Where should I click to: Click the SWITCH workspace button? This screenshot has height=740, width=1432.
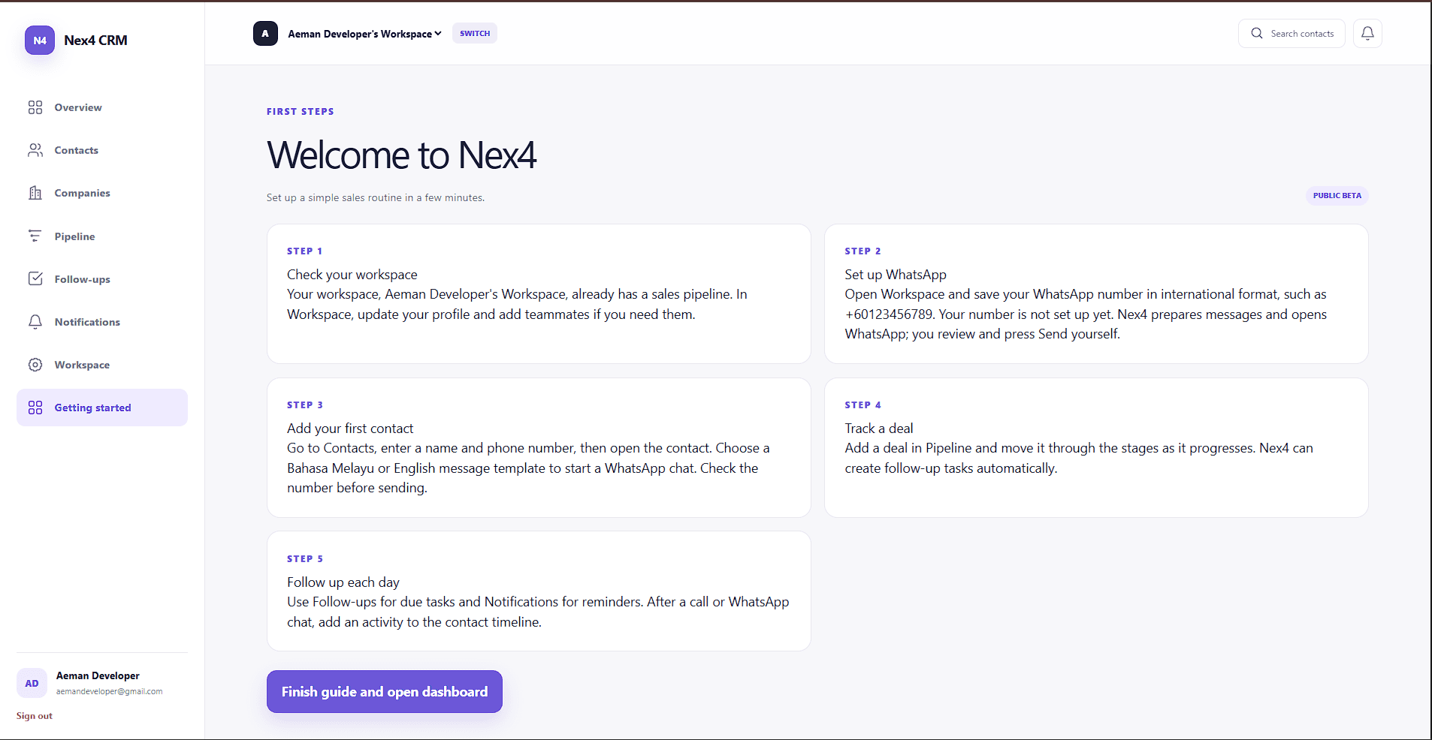point(475,33)
